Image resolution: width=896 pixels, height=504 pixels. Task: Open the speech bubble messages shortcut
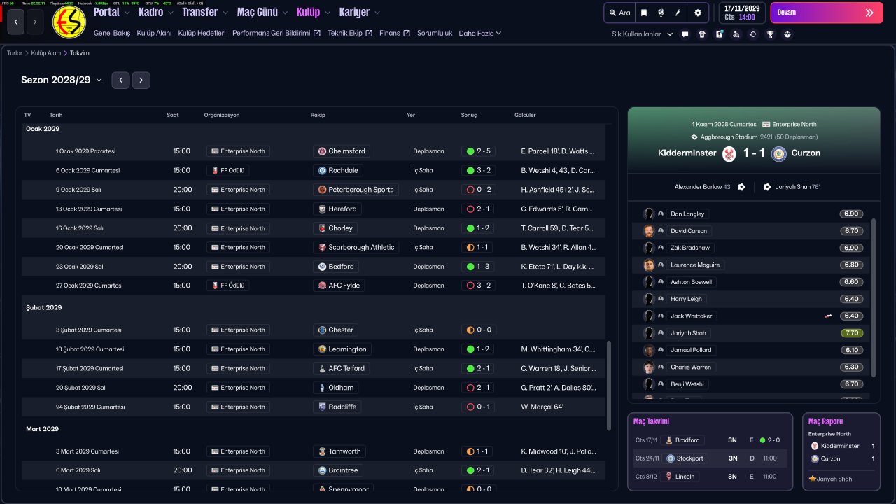(x=685, y=34)
